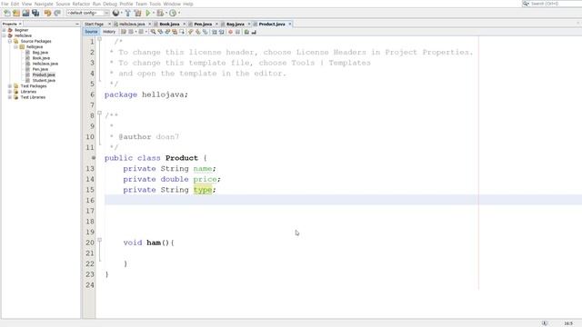Image resolution: width=582 pixels, height=327 pixels.
Task: Click the Clean and Build Project icon
Action: (x=137, y=13)
